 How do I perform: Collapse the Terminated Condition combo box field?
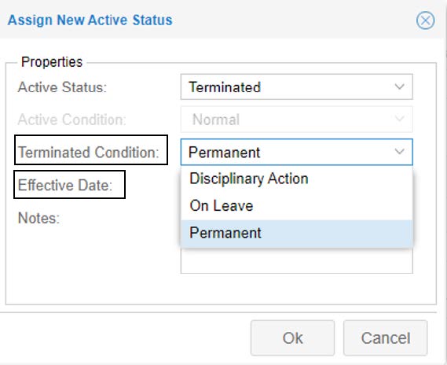point(296,152)
